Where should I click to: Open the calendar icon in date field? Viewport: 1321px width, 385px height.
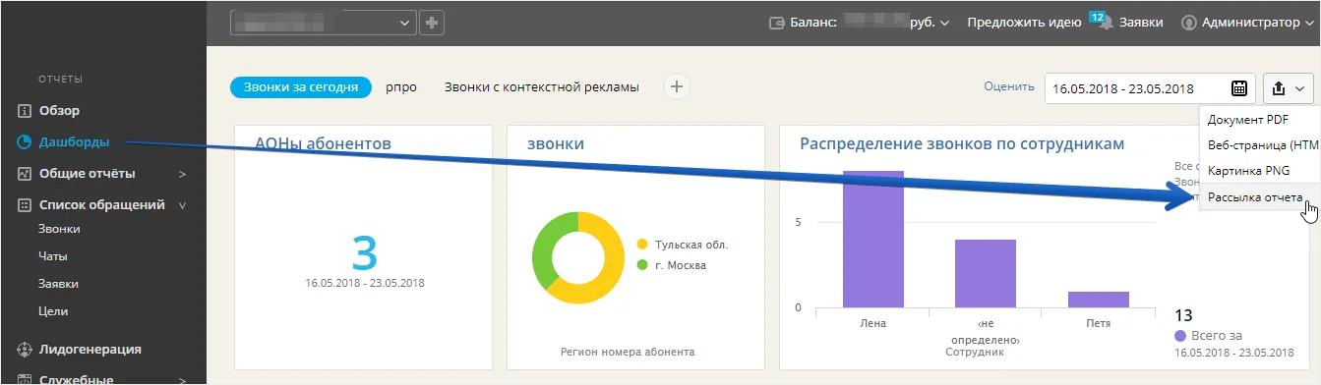click(1240, 87)
